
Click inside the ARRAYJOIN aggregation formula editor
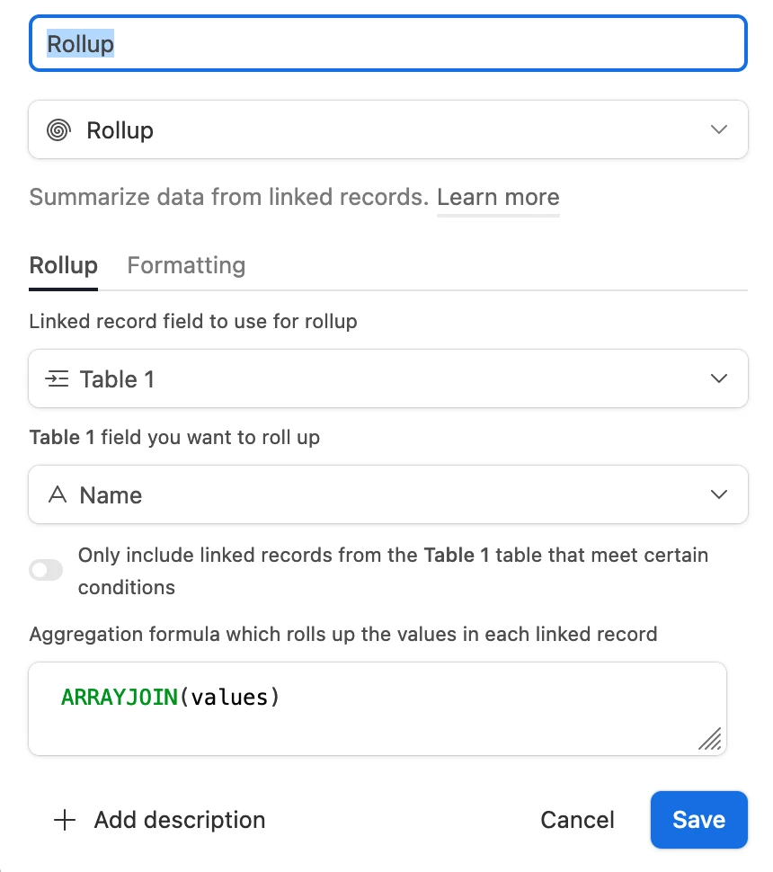[x=378, y=708]
